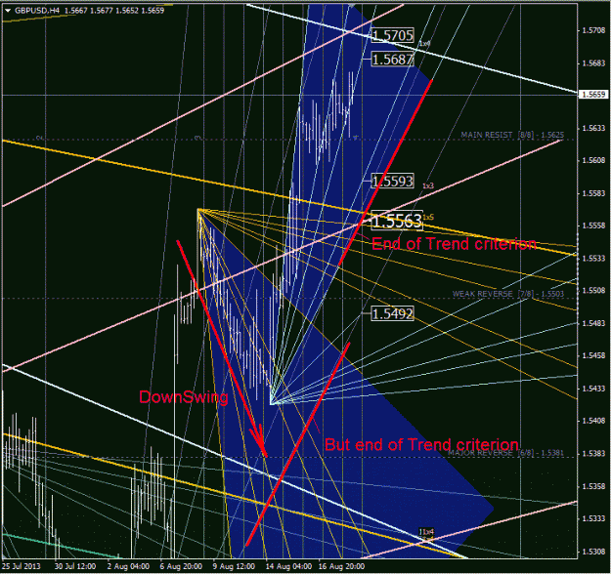The image size is (611, 574).
Task: Select the GBPUSD,H4 chart title text
Action: point(37,11)
